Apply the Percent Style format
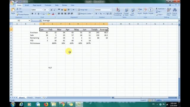This screenshot has height=107, width=190. tap(101, 14)
